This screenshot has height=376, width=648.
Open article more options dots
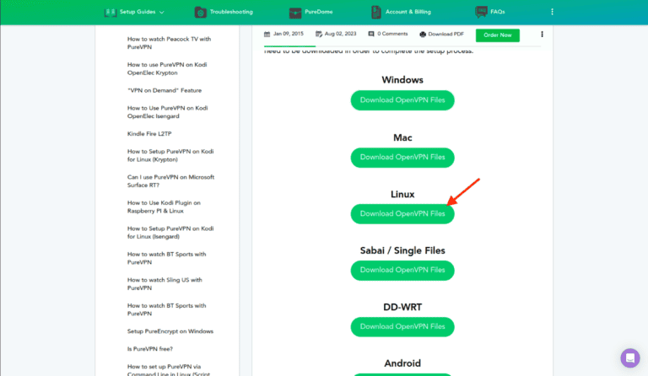542,35
